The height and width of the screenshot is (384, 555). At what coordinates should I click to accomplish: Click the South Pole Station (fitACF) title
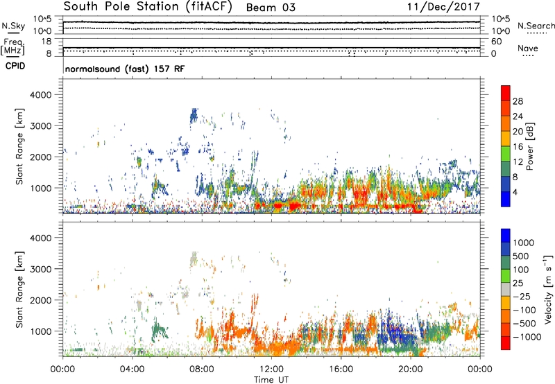[148, 7]
